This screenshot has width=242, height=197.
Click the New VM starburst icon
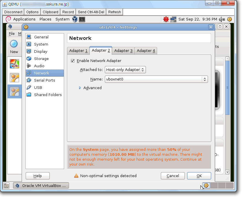coord(14,44)
